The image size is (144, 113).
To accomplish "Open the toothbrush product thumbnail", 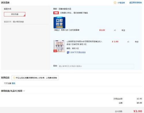I will tap(59, 46).
